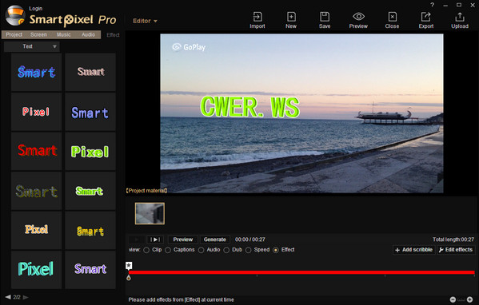Viewport: 479px width, 305px height.
Task: Click the red timeline track bar
Action: 301,272
